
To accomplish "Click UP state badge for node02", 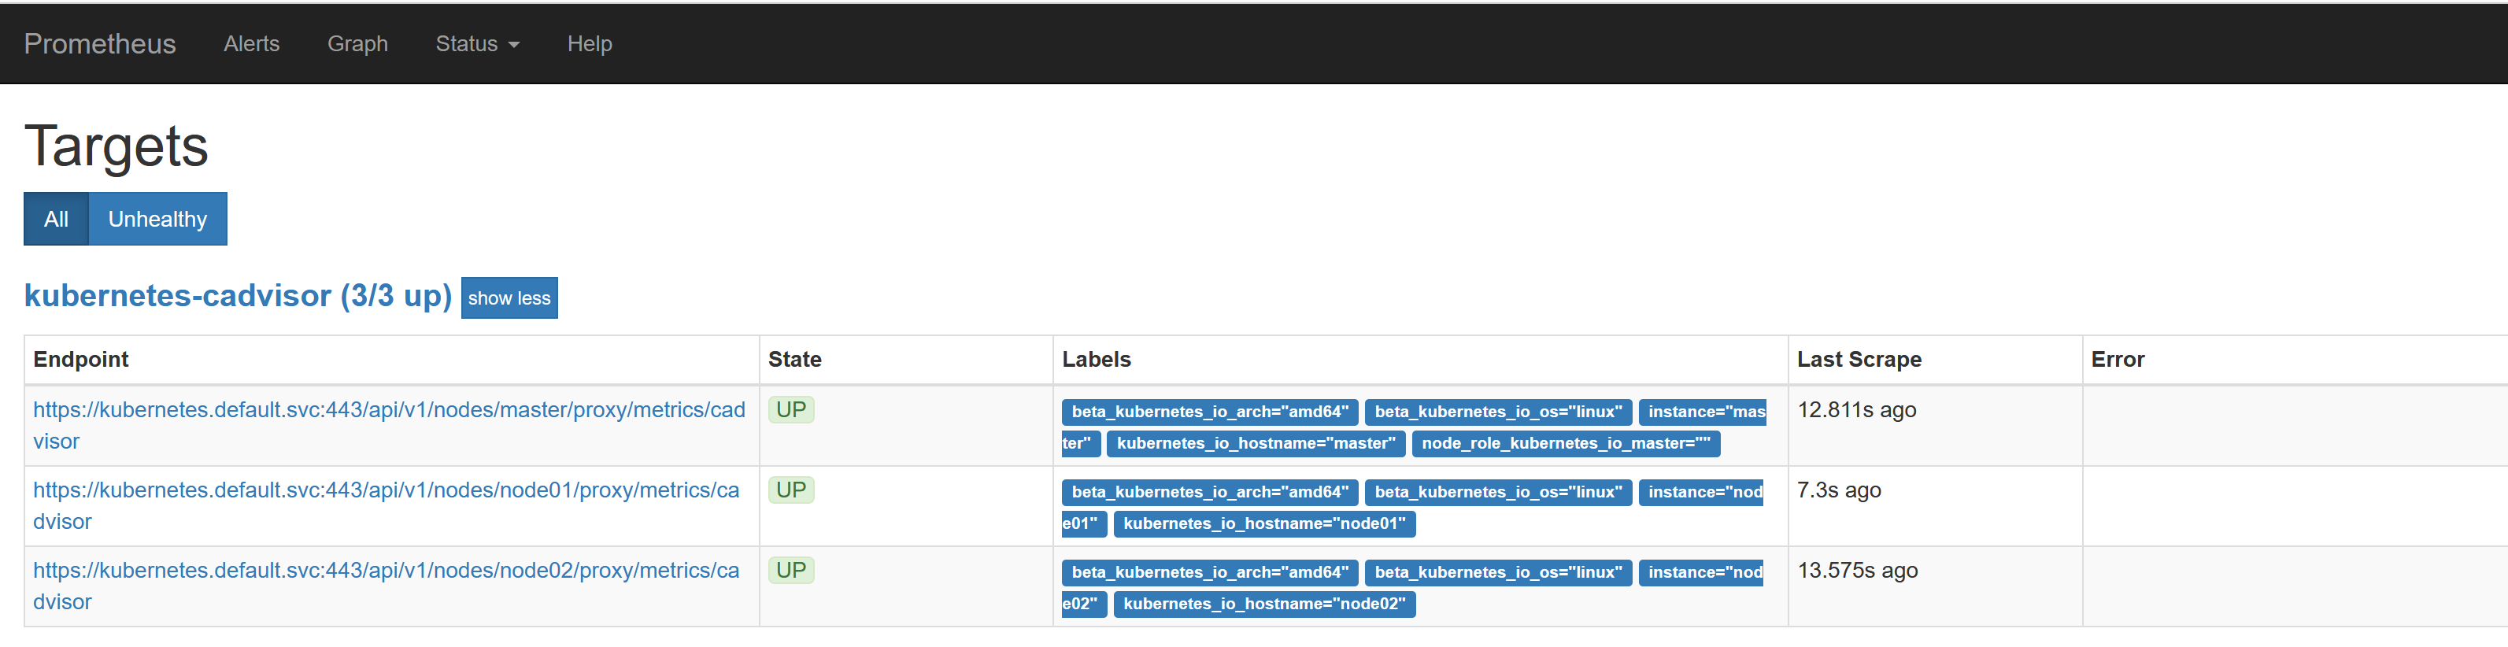I will pos(790,570).
